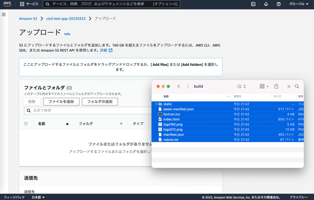
Task: Select asset-manifest.json file name in Finder
Action: 178,109
